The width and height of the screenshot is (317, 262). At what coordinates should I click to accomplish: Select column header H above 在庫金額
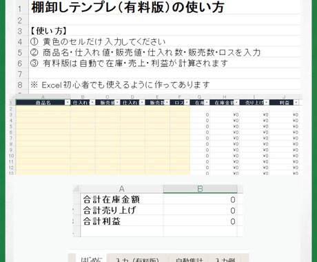(225, 97)
